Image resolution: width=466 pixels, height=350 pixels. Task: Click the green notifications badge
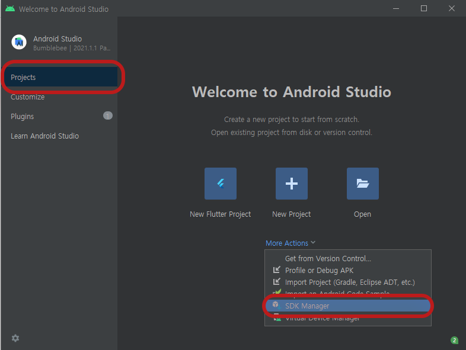[454, 340]
